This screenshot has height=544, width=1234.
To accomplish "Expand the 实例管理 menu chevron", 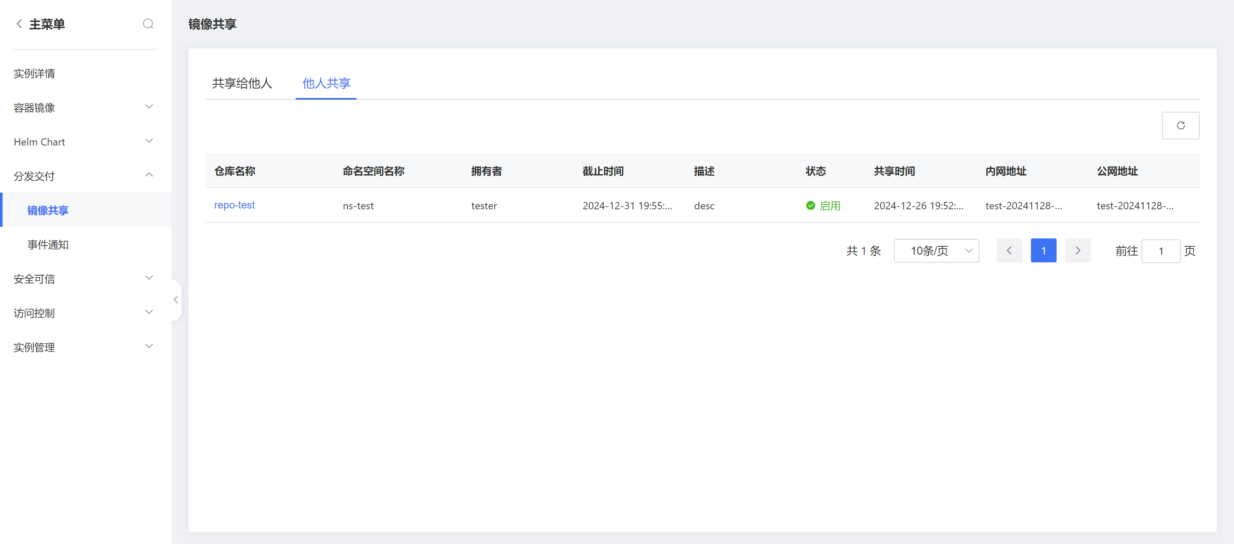I will click(149, 347).
